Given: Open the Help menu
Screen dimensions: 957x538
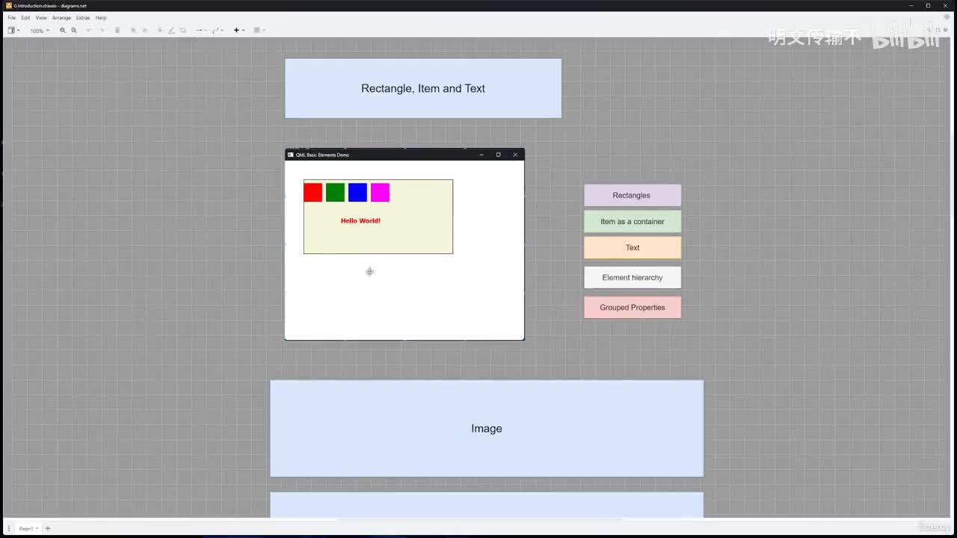Looking at the screenshot, I should pos(101,17).
